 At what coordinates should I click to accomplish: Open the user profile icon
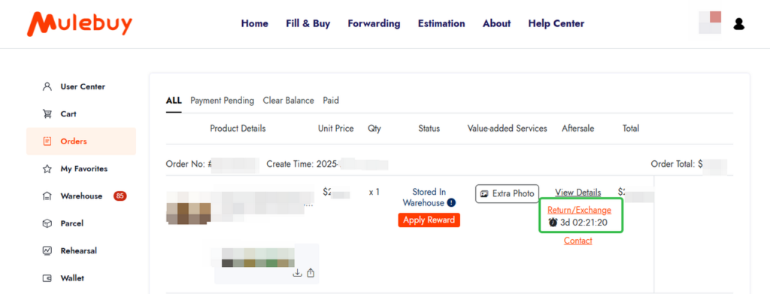(738, 23)
